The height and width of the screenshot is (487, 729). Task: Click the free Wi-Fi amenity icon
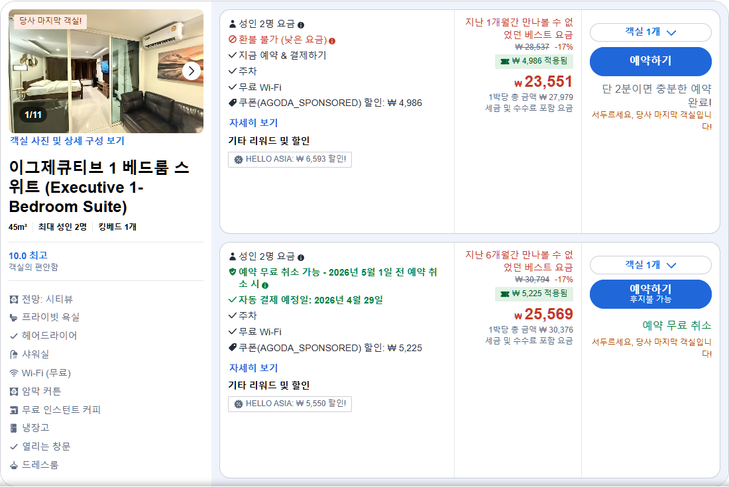pos(14,374)
